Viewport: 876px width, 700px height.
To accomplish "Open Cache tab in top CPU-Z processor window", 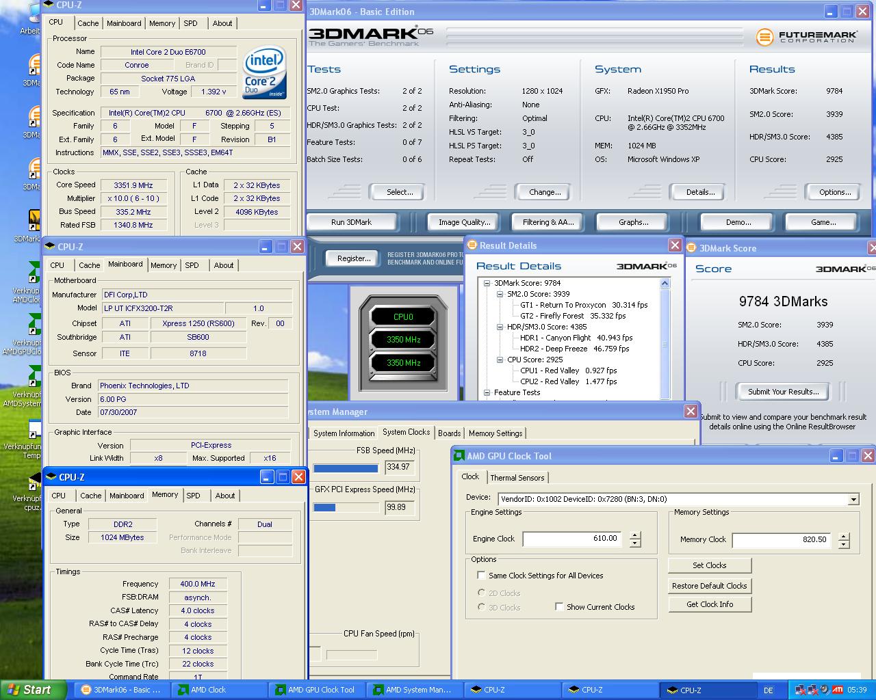I will click(x=88, y=23).
